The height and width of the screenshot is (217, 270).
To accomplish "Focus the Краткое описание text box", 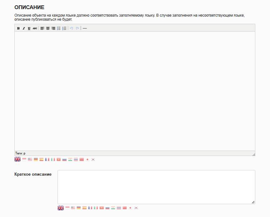I will [156, 187].
